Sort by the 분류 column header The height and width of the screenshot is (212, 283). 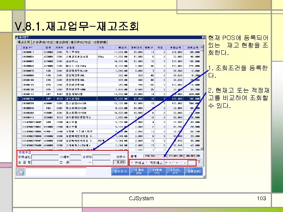pos(48,48)
